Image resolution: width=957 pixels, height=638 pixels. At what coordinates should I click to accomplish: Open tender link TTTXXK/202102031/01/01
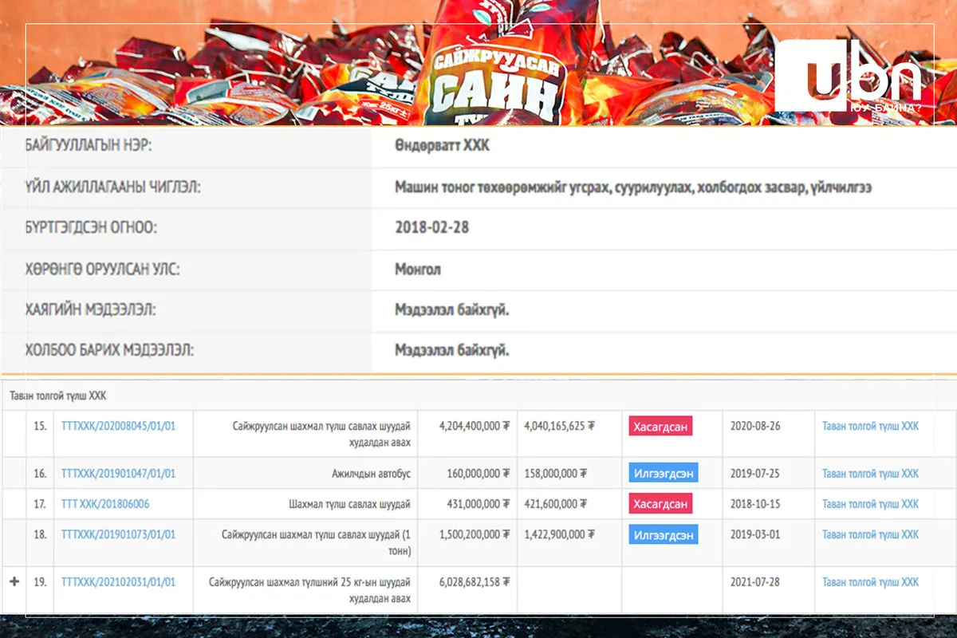118,582
